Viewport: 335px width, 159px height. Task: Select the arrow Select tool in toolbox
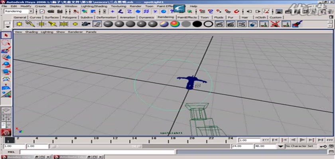click(6, 35)
